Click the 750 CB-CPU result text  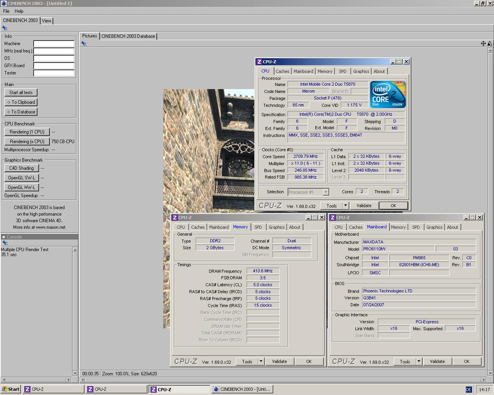click(x=63, y=142)
